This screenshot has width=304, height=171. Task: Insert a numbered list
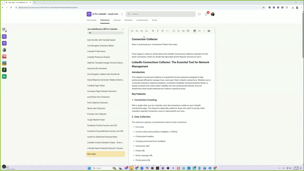coord(178,31)
